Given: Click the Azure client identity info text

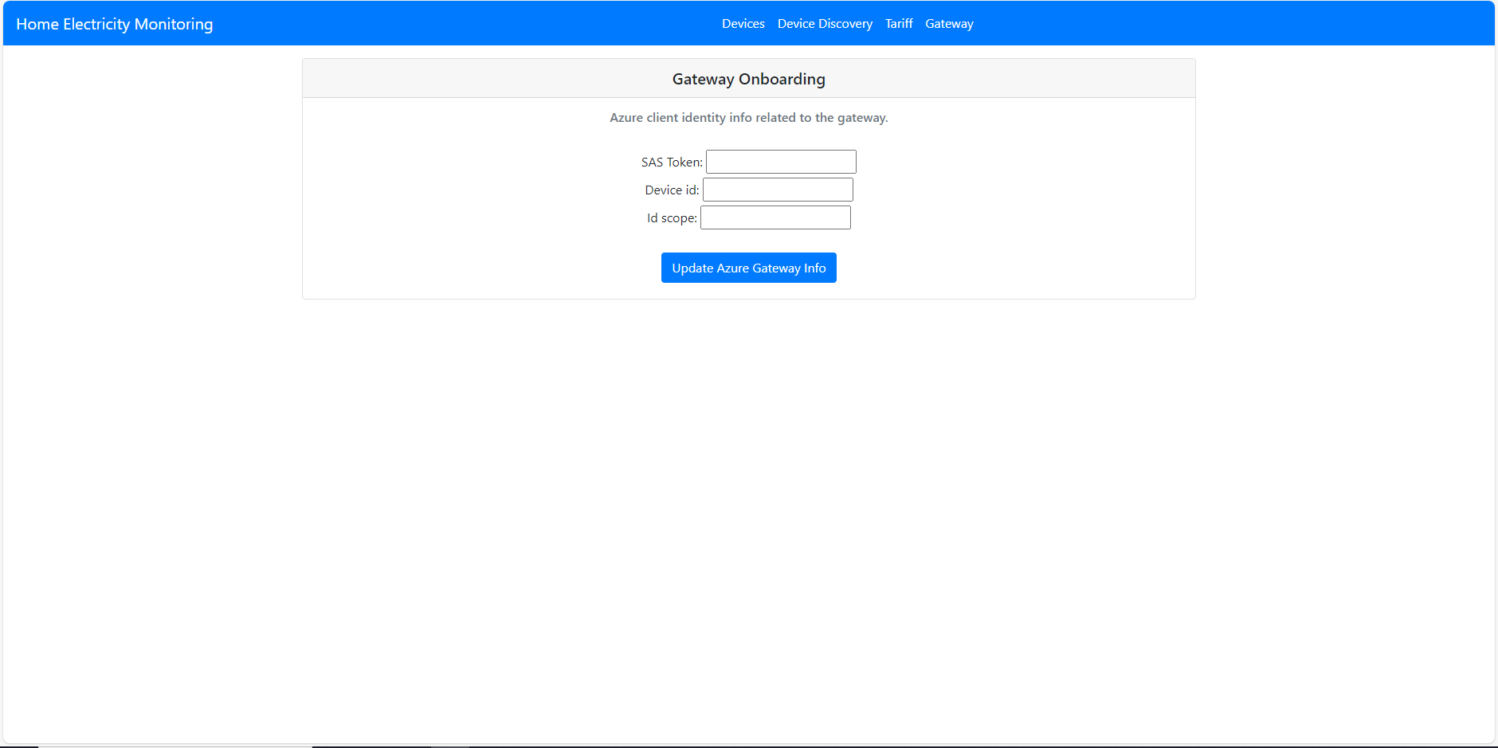Looking at the screenshot, I should (748, 117).
